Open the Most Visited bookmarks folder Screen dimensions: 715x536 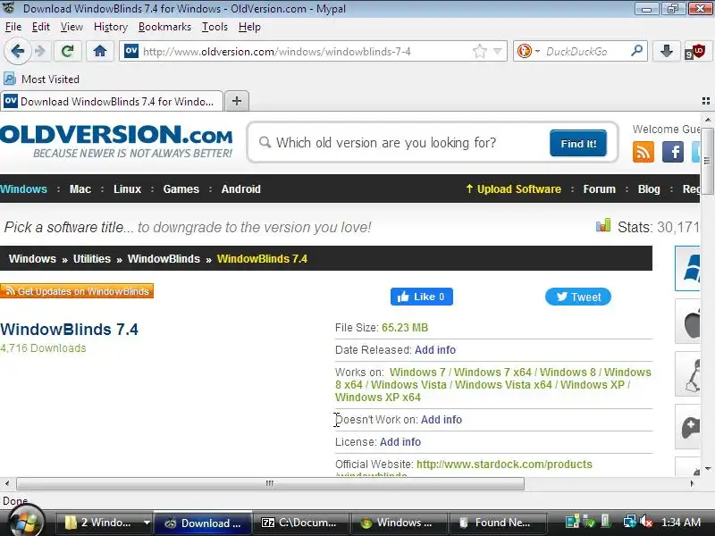coord(41,79)
